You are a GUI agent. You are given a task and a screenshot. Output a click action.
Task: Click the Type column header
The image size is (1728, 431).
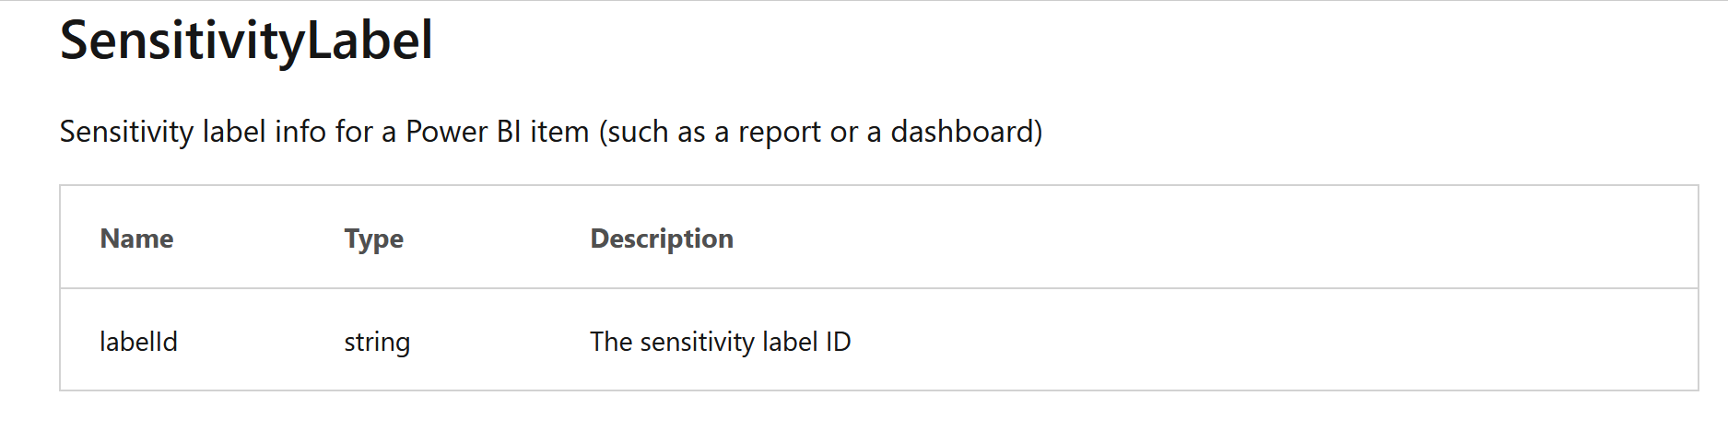point(373,239)
